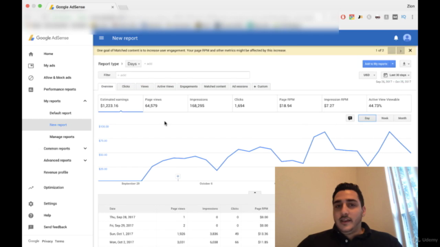Select the Clicks tab
Viewport: 440px width, 247px height.
pos(126,86)
